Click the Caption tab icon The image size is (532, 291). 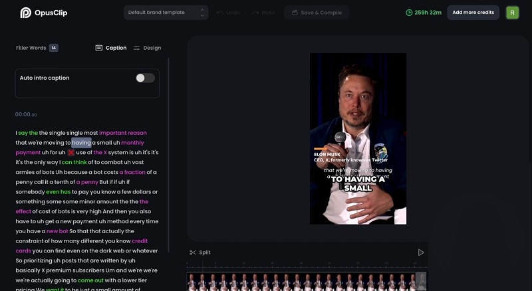click(98, 48)
